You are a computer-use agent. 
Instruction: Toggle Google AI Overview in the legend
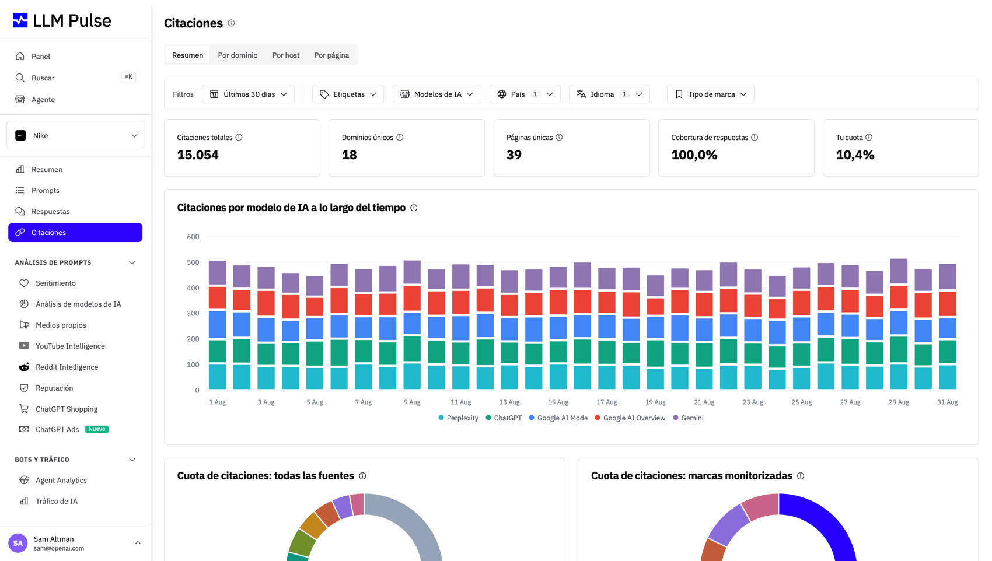630,418
